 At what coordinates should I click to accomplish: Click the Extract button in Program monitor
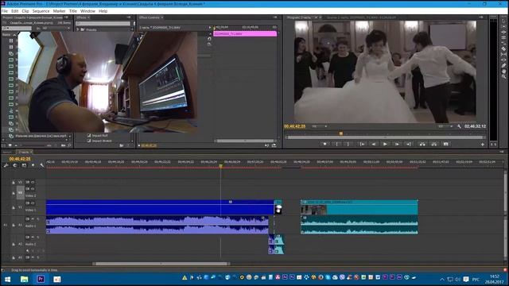(434, 144)
